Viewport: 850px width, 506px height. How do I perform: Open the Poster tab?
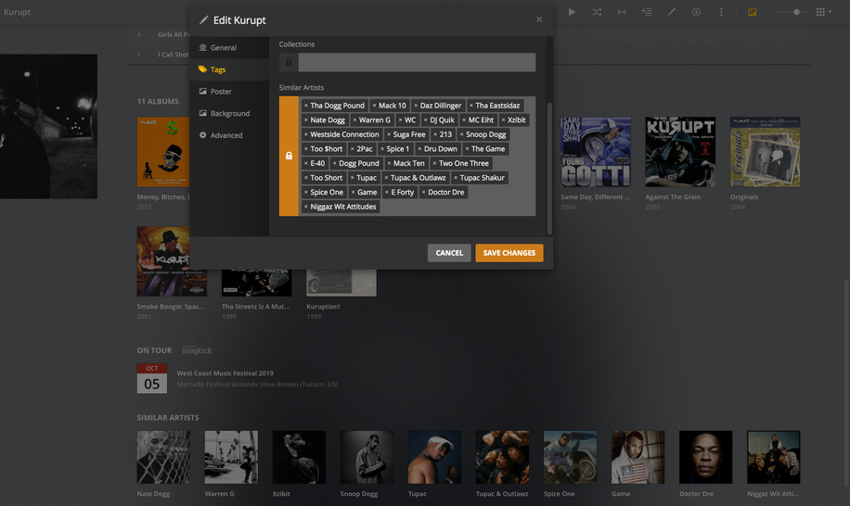click(229, 92)
